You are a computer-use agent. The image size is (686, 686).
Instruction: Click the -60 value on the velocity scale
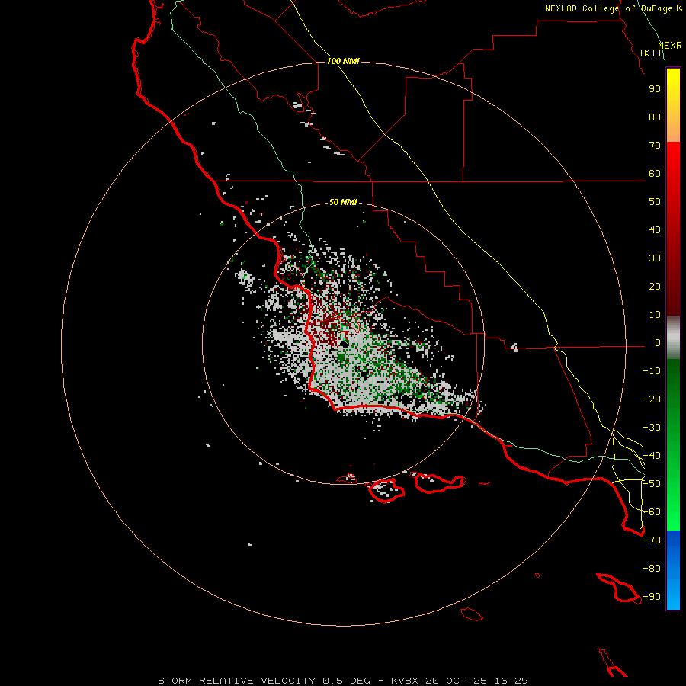[652, 512]
